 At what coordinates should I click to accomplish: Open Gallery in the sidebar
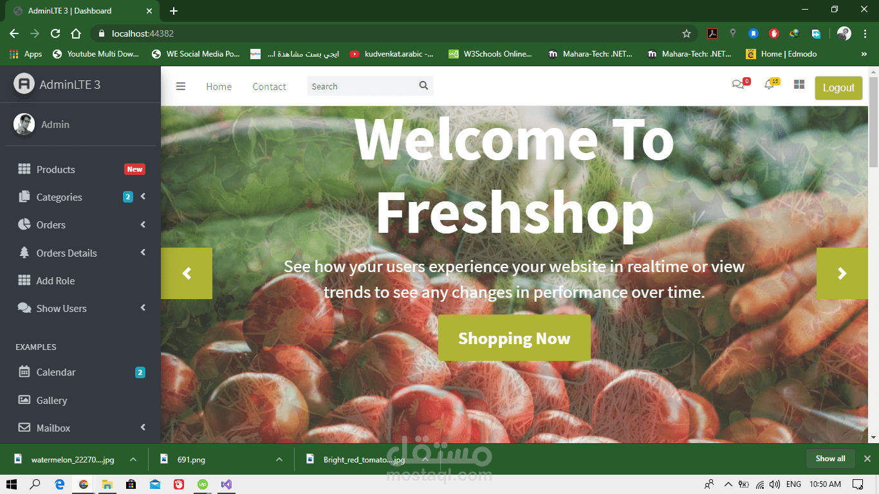[x=81, y=400]
